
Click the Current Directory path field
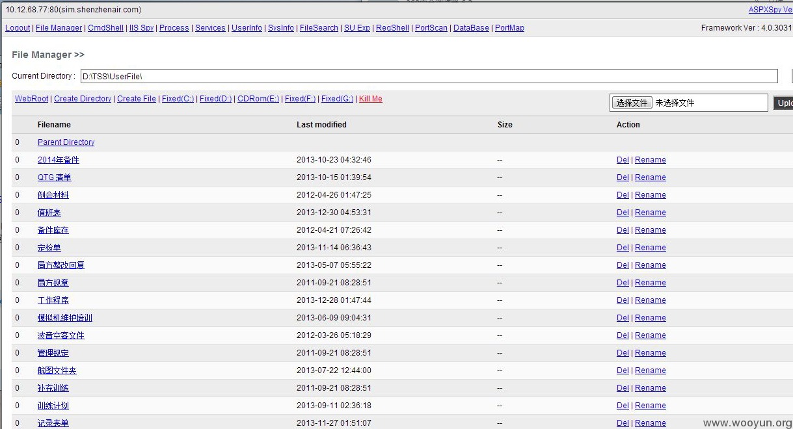[x=428, y=76]
